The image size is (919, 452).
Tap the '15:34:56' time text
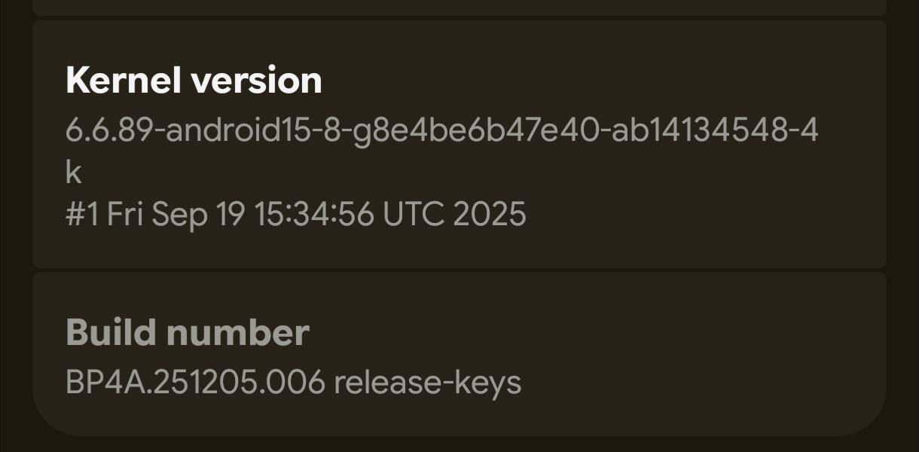(313, 214)
